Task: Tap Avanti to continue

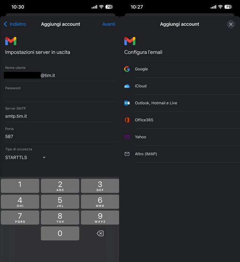Action: coord(109,24)
